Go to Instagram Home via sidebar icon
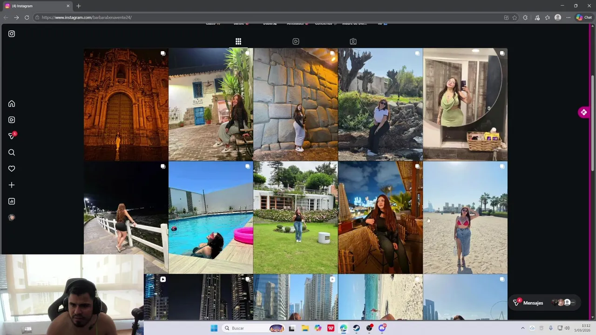596x335 pixels. pos(12,104)
